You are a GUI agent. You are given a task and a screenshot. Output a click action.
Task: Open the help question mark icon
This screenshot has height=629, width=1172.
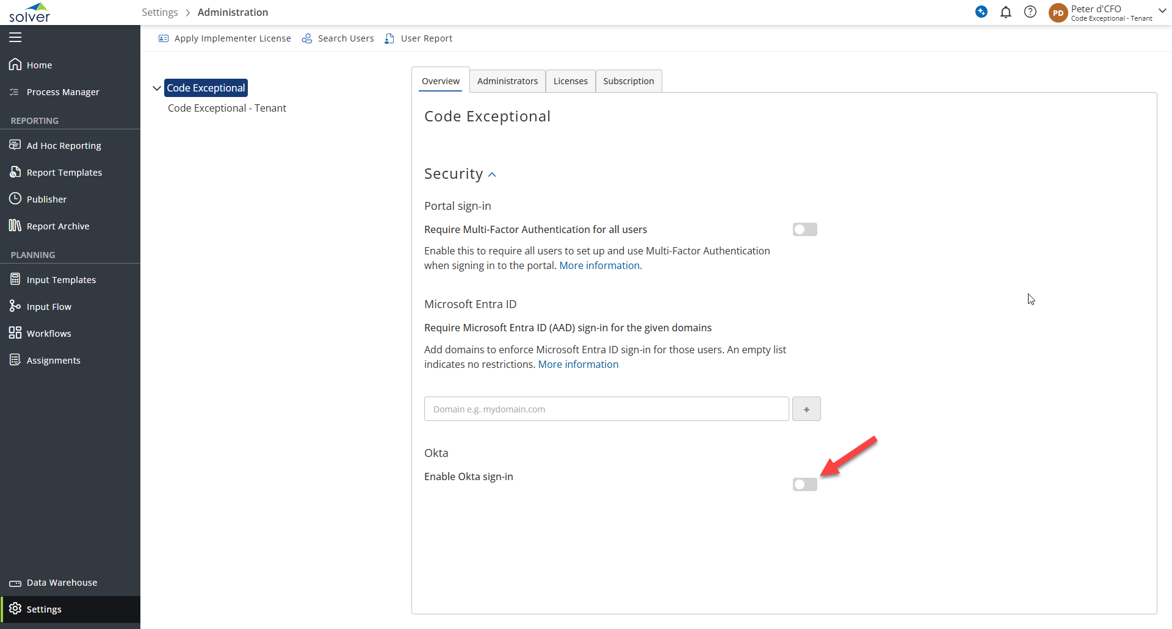coord(1030,12)
